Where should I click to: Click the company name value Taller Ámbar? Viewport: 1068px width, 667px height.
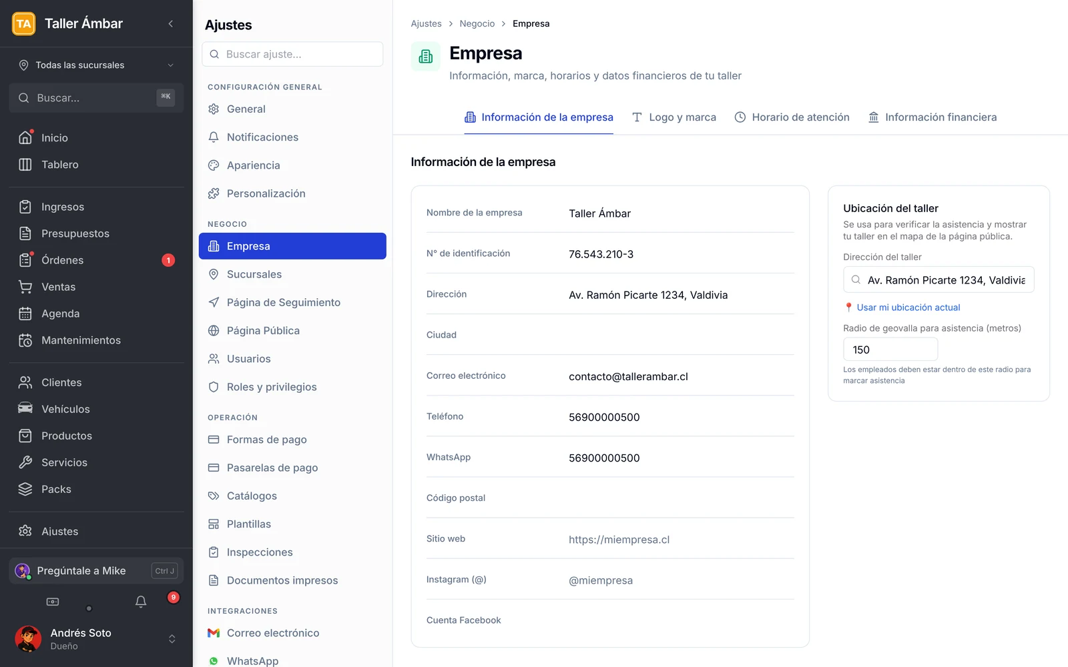pyautogui.click(x=599, y=213)
